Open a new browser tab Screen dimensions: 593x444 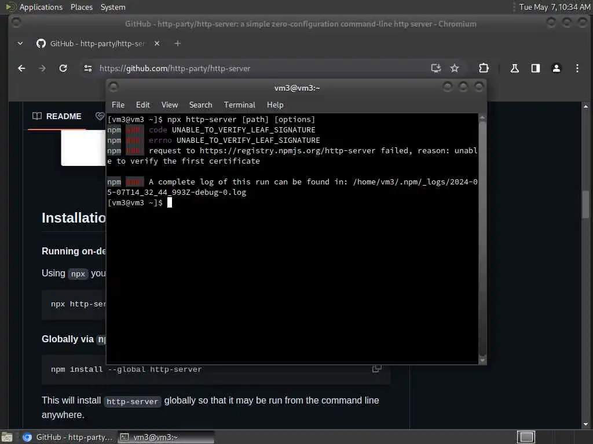pos(177,43)
